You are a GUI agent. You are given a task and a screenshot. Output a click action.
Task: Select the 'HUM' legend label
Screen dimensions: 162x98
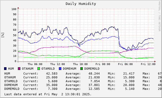11,69
